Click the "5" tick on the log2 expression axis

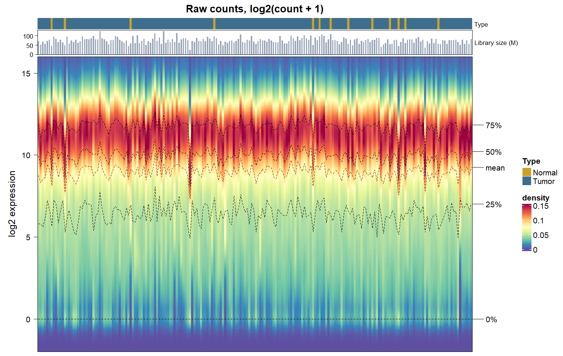[28, 237]
